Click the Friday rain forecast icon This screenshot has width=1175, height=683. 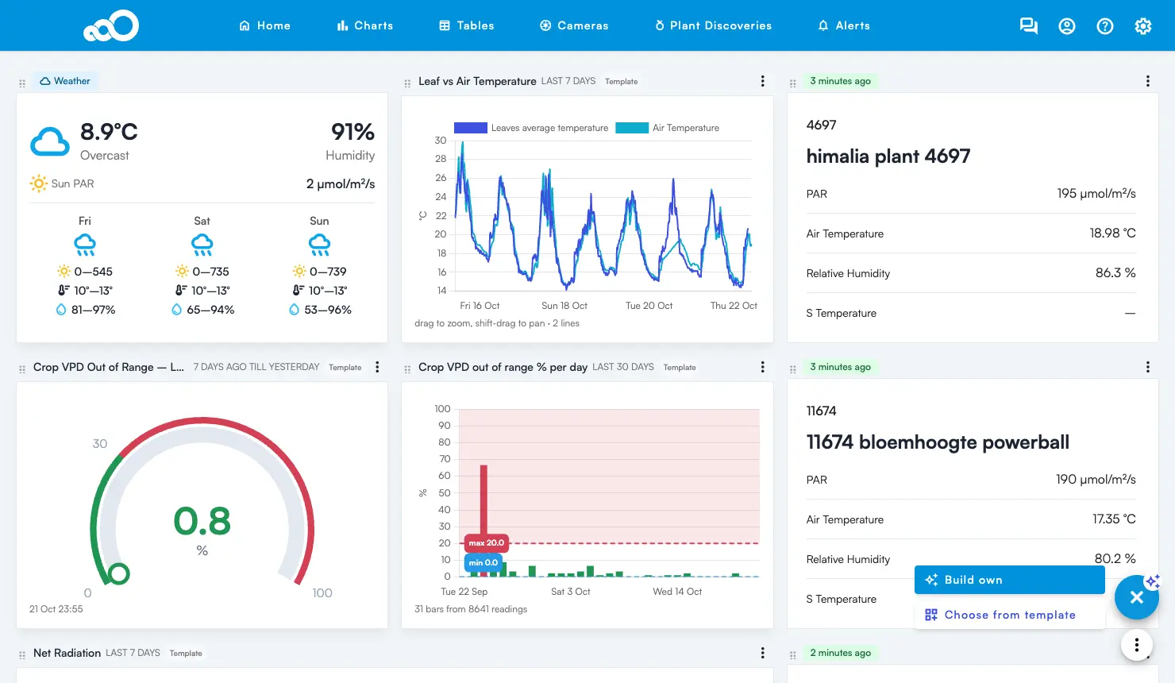coord(85,245)
